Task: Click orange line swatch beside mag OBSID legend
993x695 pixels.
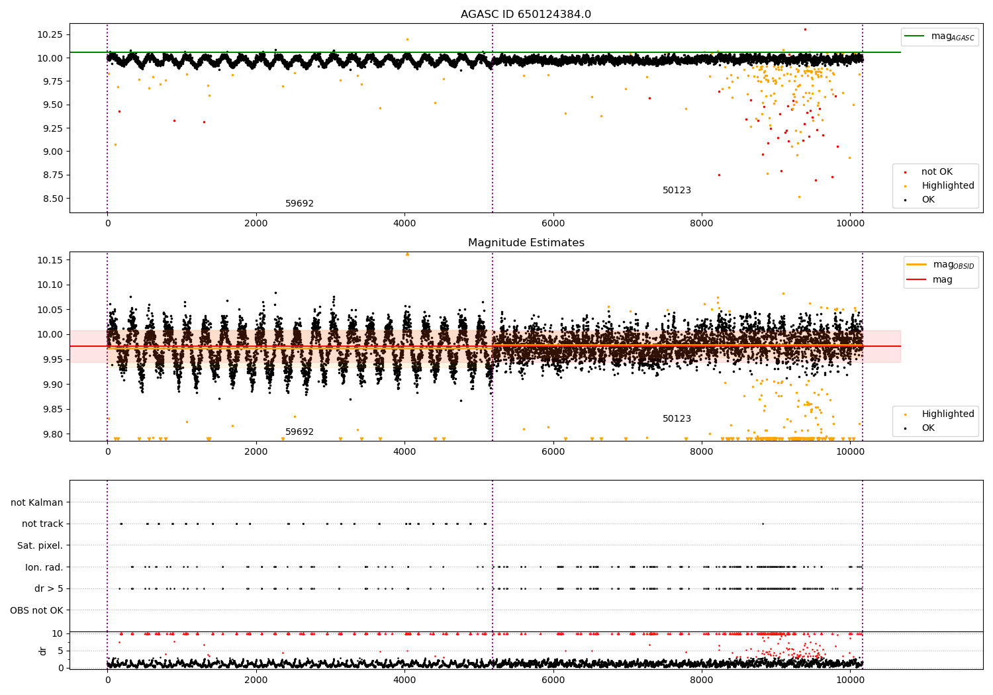Action: (x=916, y=265)
